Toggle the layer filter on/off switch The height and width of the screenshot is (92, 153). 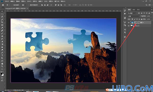(152, 13)
